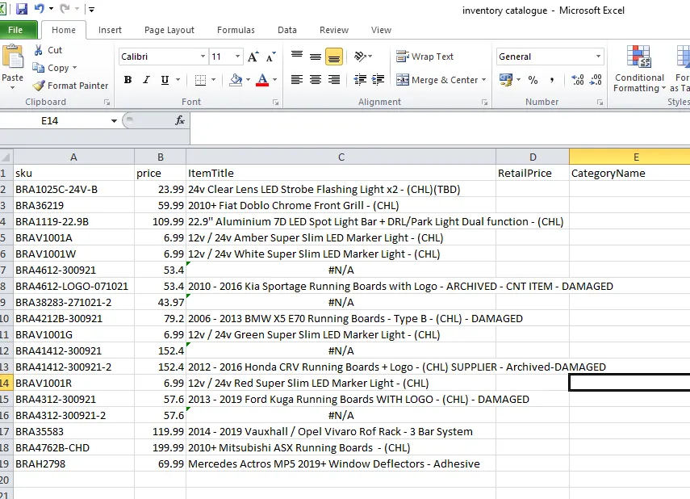This screenshot has height=499, width=690.
Task: Open the Name Box dropdown arrow
Action: pyautogui.click(x=114, y=120)
